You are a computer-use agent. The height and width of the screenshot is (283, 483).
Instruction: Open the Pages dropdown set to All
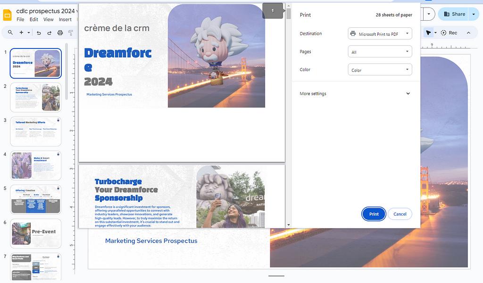pos(380,52)
